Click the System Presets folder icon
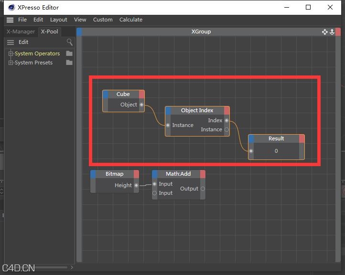 point(69,63)
